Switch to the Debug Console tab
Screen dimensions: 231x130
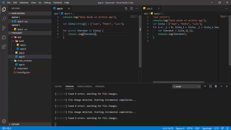coord(84,87)
